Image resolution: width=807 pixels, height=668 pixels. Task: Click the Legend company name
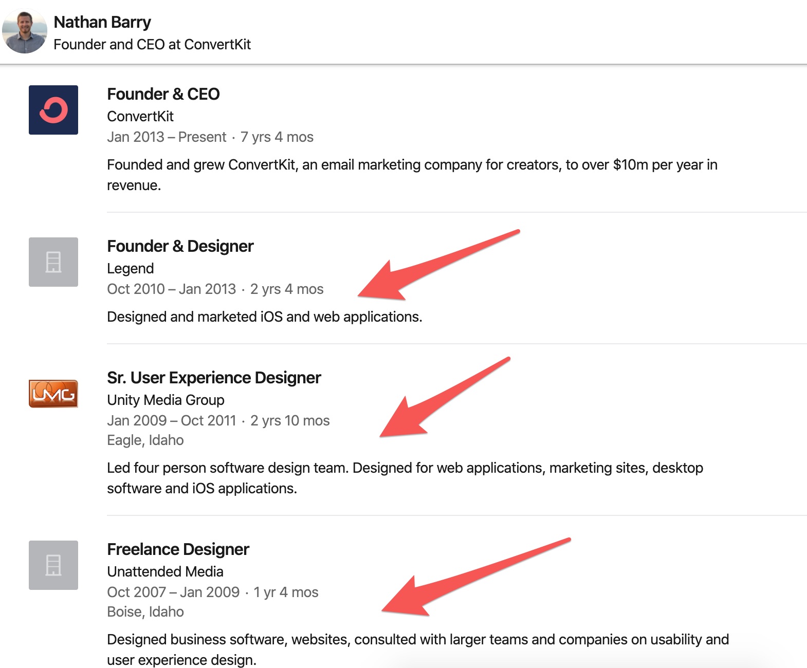coord(131,269)
